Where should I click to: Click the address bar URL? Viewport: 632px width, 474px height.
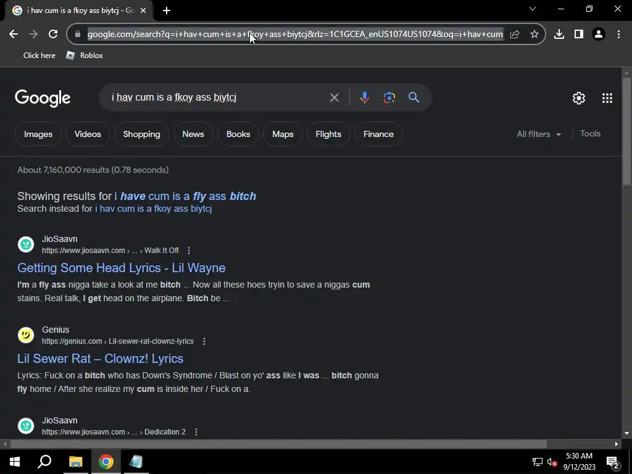(295, 35)
